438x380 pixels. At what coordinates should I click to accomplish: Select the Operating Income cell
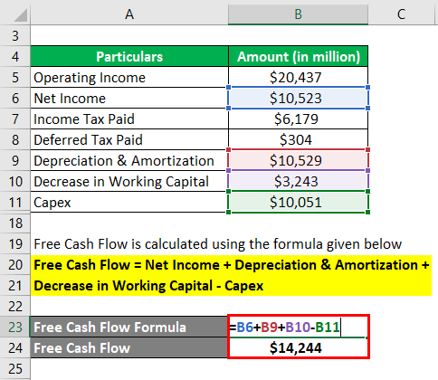129,77
